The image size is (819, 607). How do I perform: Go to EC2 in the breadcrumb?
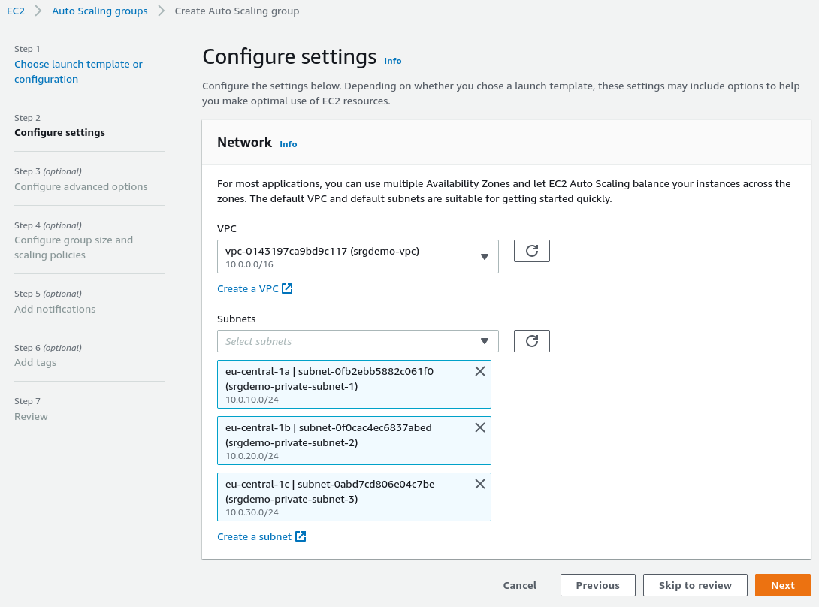(16, 11)
